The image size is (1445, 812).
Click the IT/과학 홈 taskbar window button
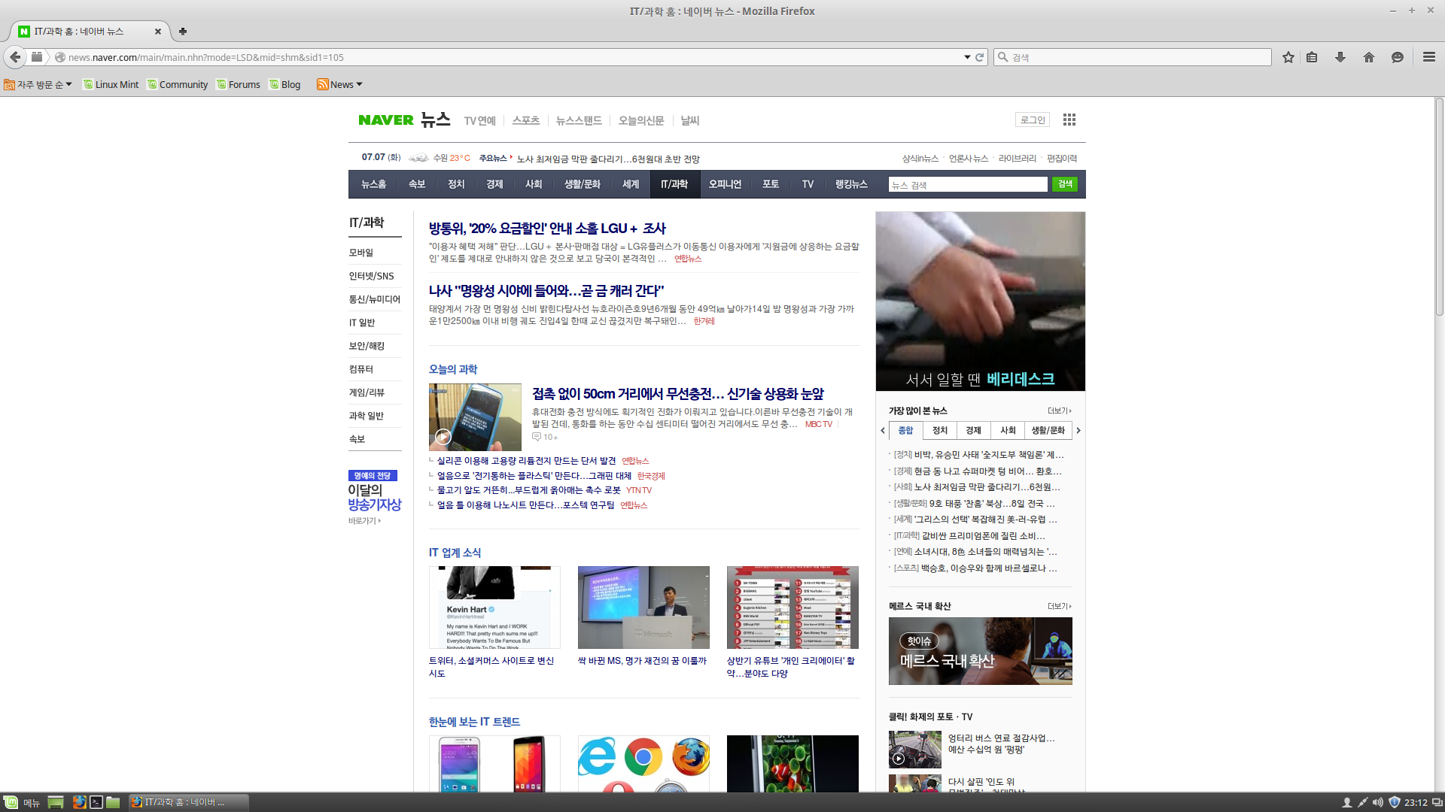pos(188,802)
